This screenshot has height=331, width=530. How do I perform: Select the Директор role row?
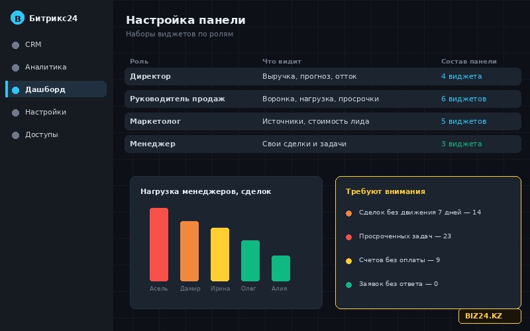(x=323, y=76)
